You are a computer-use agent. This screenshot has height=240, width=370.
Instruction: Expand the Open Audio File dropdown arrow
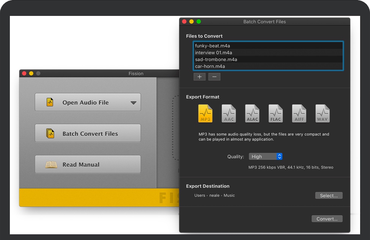133,103
